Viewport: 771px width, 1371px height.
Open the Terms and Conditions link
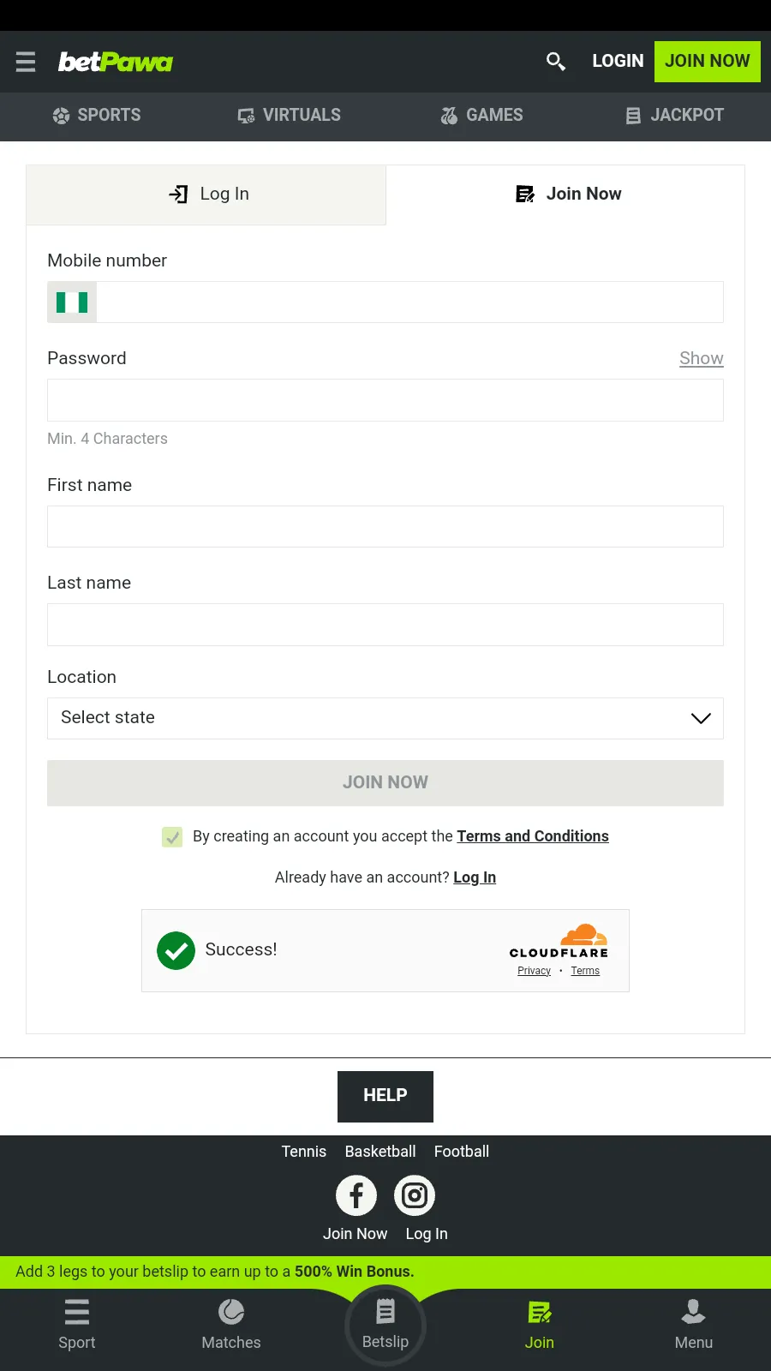[x=532, y=836]
